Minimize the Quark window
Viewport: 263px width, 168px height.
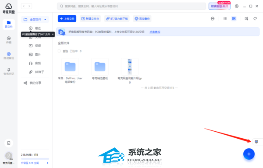coord(245,6)
